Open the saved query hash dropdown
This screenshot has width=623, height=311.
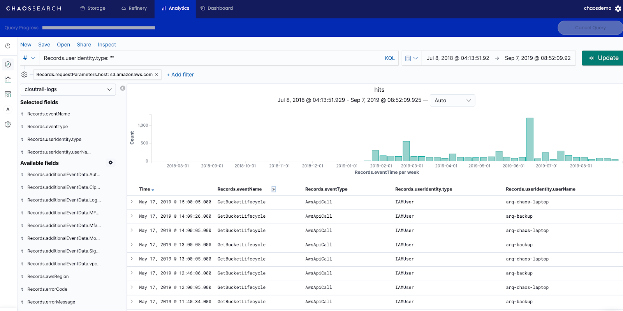click(29, 58)
